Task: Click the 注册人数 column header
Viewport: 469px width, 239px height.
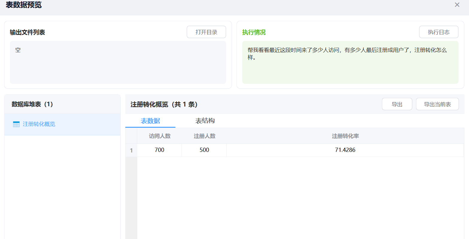Action: coord(204,136)
